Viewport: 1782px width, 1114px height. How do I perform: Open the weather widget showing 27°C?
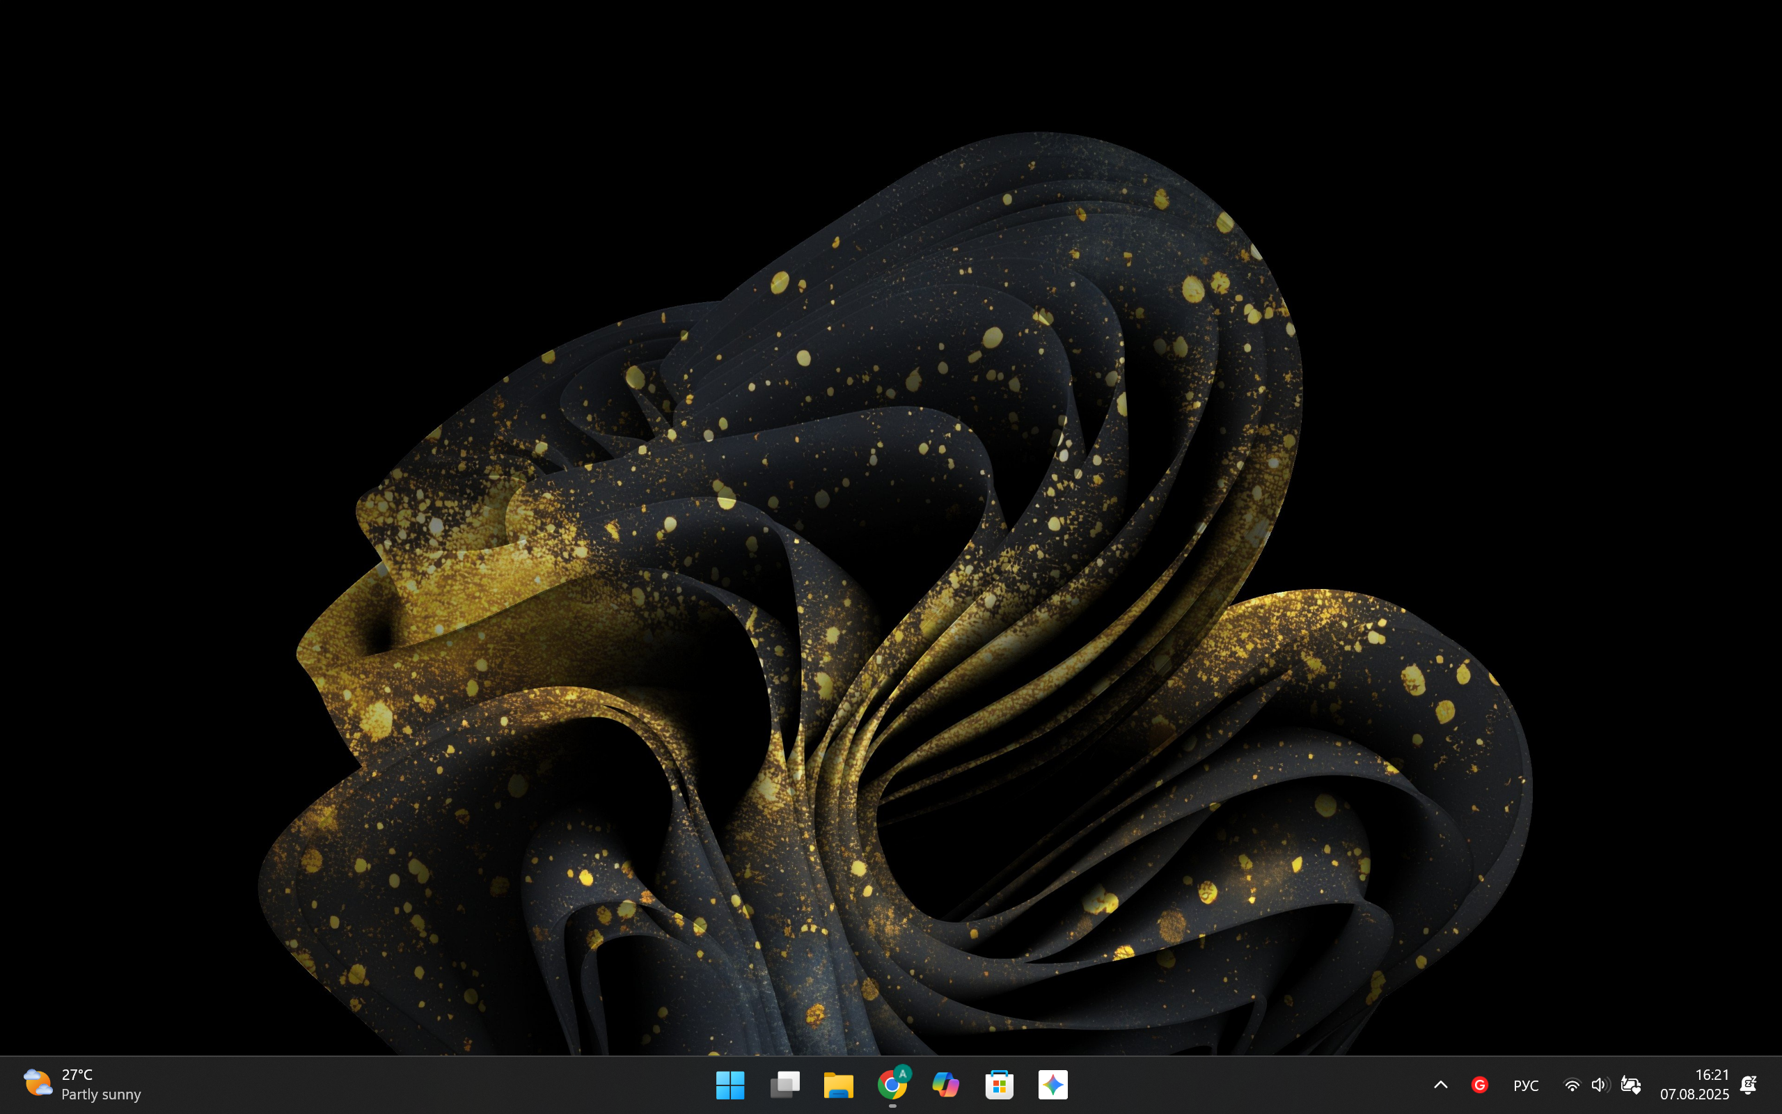pos(82,1085)
